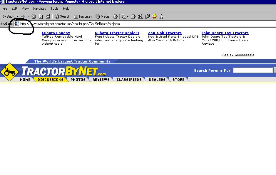The image size is (276, 175).
Task: Click the John Deere Toy Tractors link
Action: pos(225,33)
